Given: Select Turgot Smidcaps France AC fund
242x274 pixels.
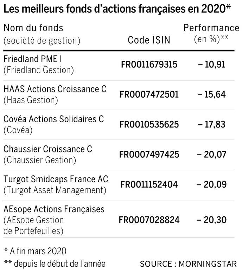Looking at the screenshot, I should (56, 179).
